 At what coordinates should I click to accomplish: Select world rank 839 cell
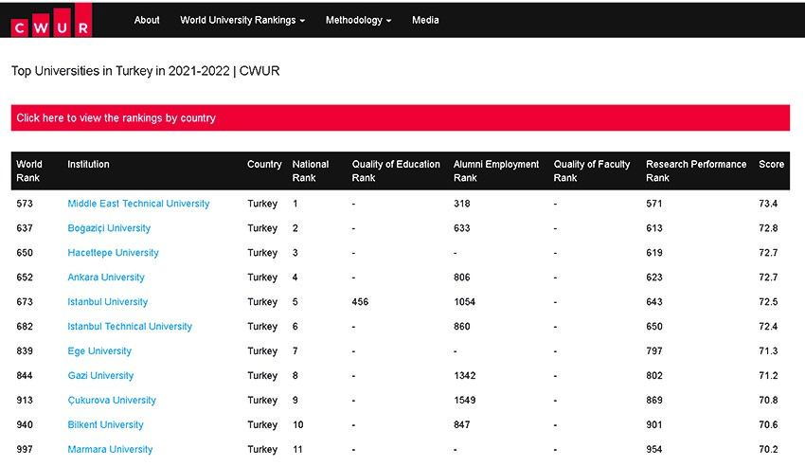25,351
